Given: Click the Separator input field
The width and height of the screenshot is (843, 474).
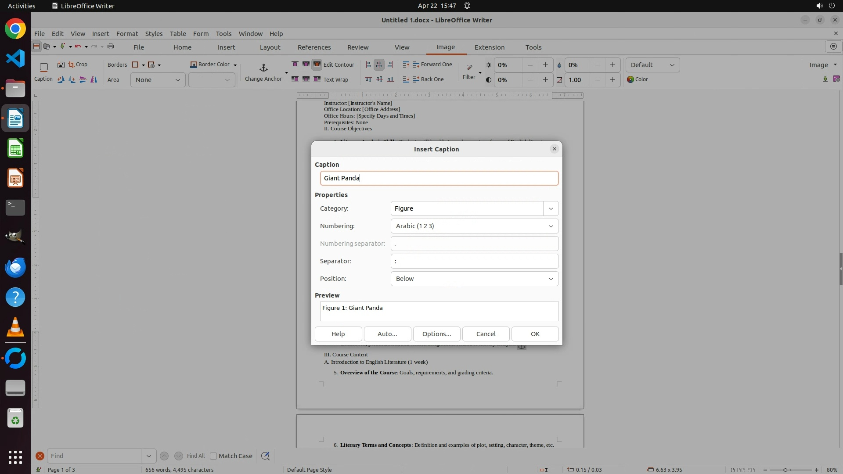Looking at the screenshot, I should tap(474, 261).
